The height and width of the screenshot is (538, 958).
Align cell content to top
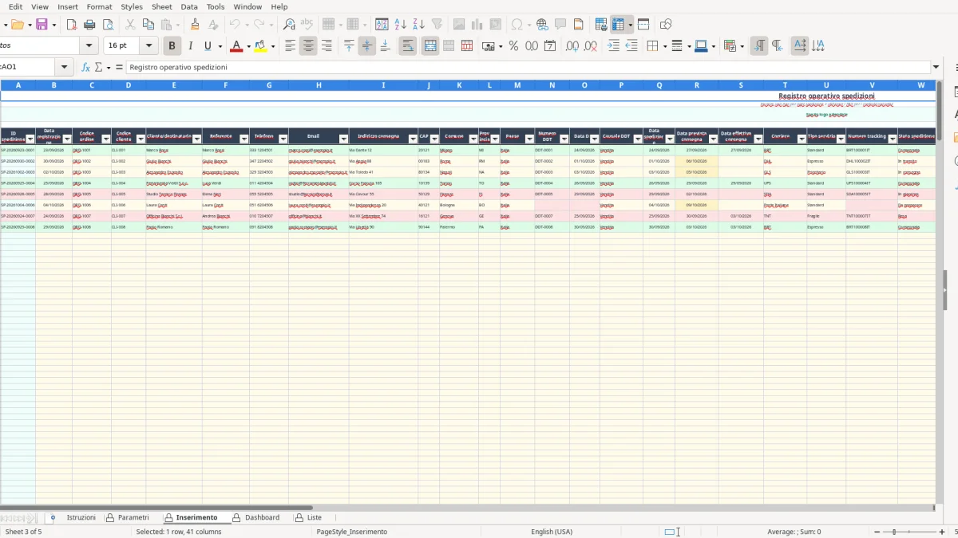(x=349, y=46)
